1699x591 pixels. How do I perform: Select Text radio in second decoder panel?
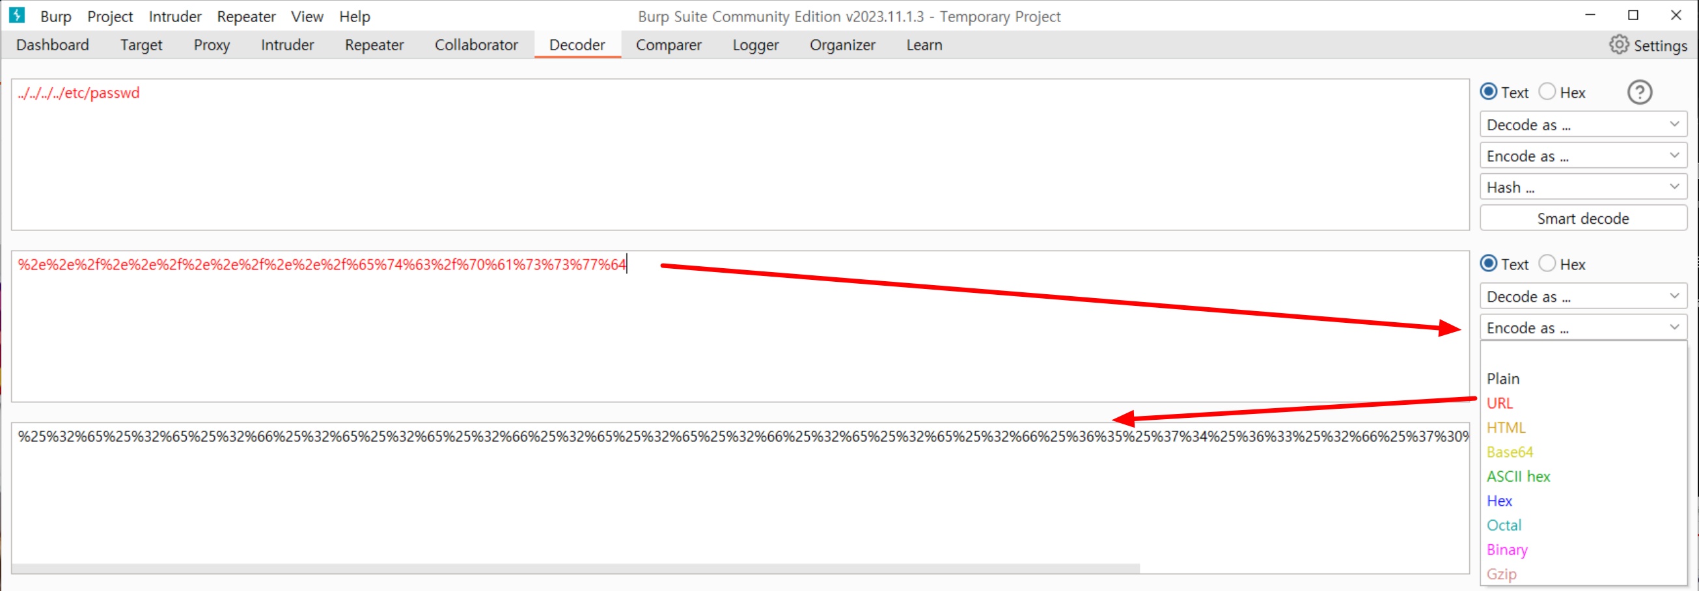1489,264
